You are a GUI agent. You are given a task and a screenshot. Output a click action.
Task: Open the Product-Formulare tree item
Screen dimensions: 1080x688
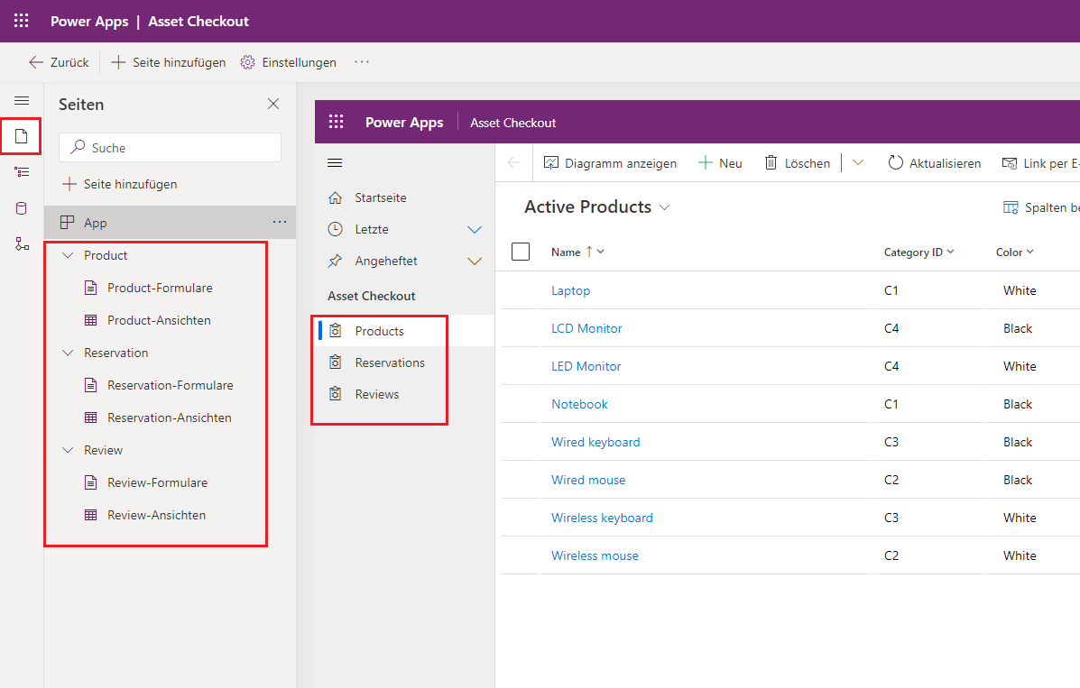coord(160,288)
